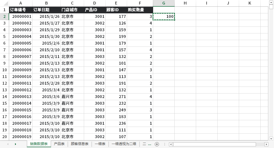Select date cell 2015/2/28
Screen dimensions: 274x148
click(46, 83)
